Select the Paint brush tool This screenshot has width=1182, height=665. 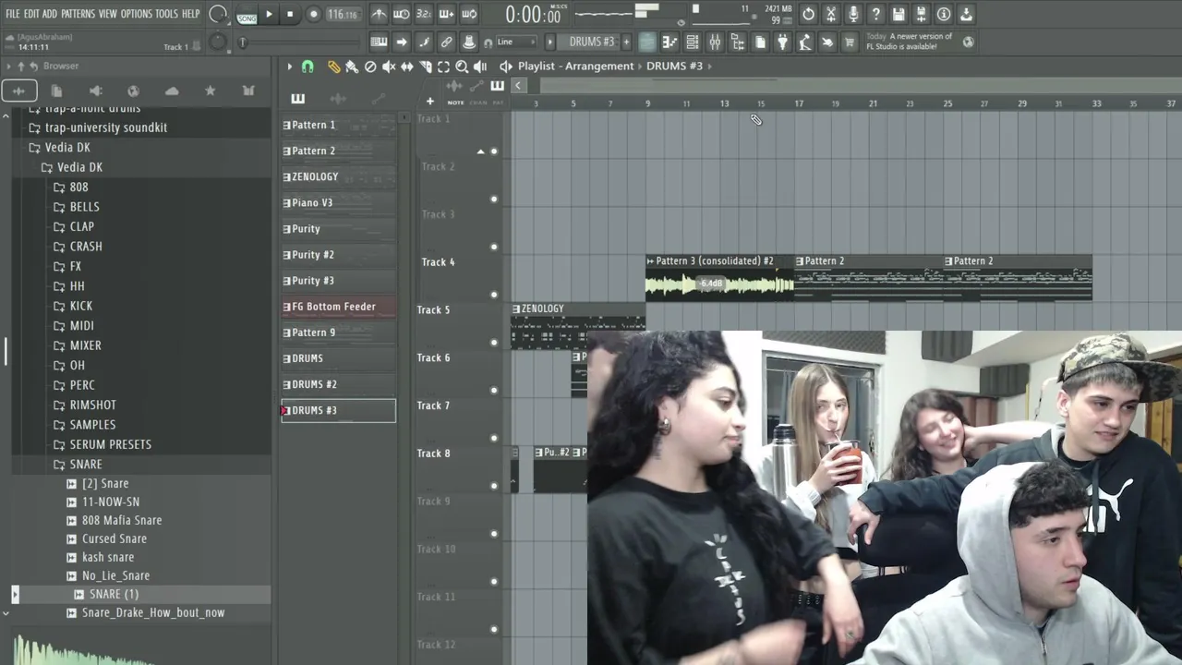352,66
